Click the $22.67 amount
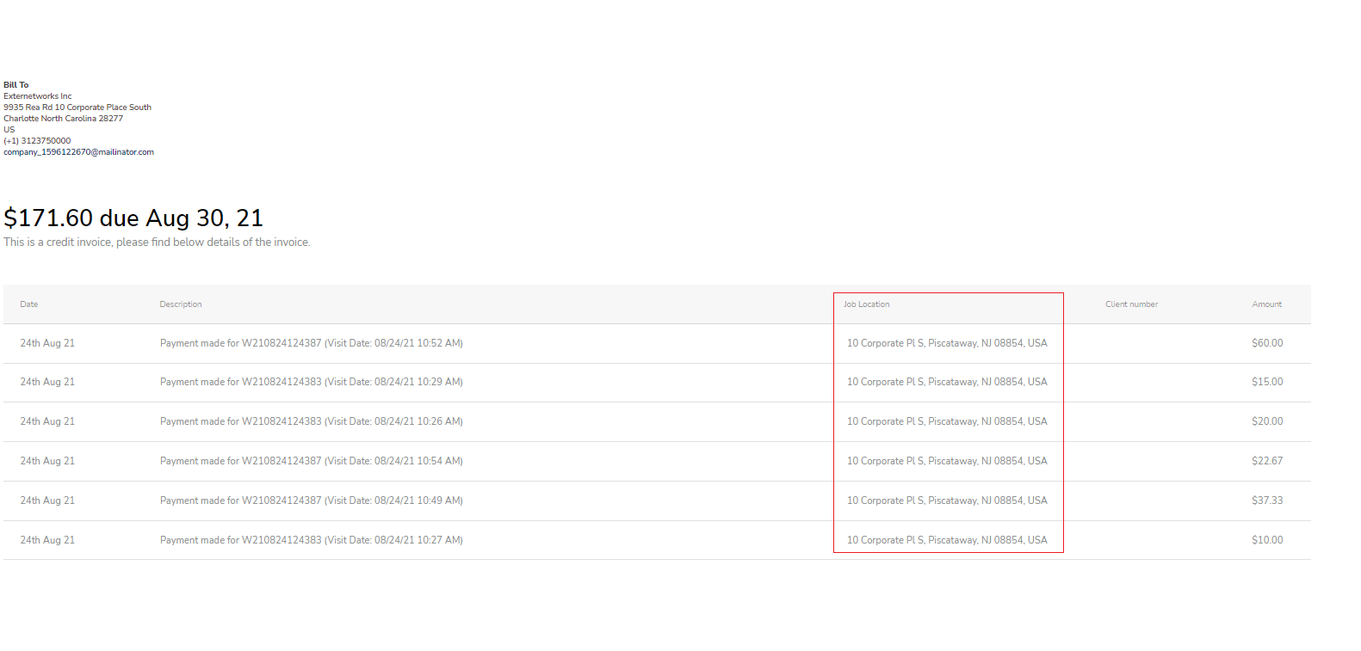This screenshot has height=651, width=1361. (1267, 461)
